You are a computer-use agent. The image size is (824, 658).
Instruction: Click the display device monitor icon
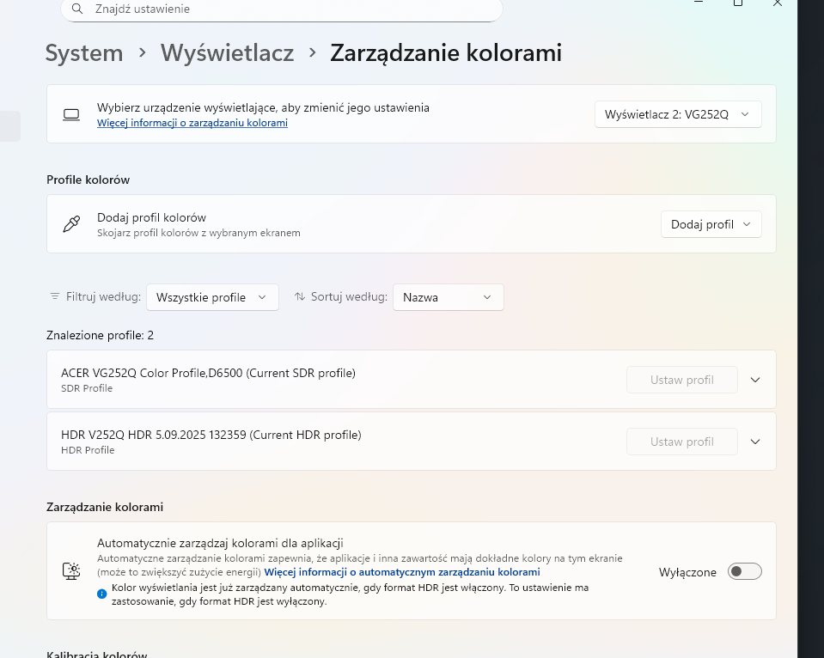[x=71, y=114]
